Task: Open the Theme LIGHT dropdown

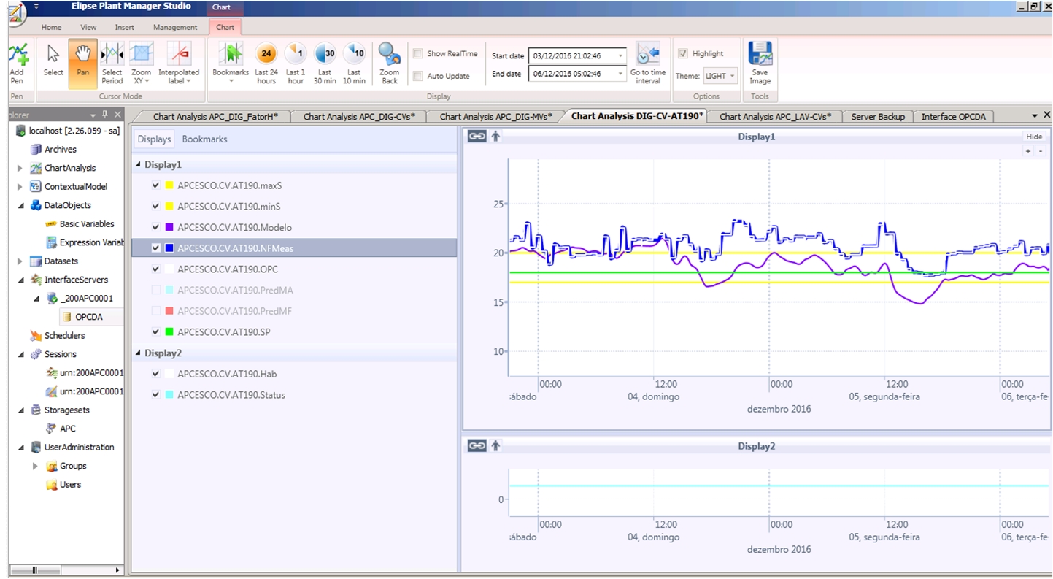Action: [x=721, y=76]
